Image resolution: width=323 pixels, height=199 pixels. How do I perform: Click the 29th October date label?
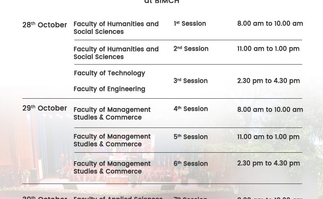coord(45,108)
